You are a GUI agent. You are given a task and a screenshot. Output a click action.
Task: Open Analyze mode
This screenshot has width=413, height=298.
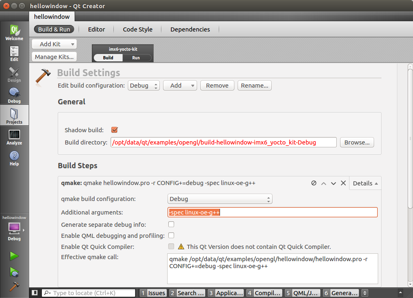[x=14, y=137]
